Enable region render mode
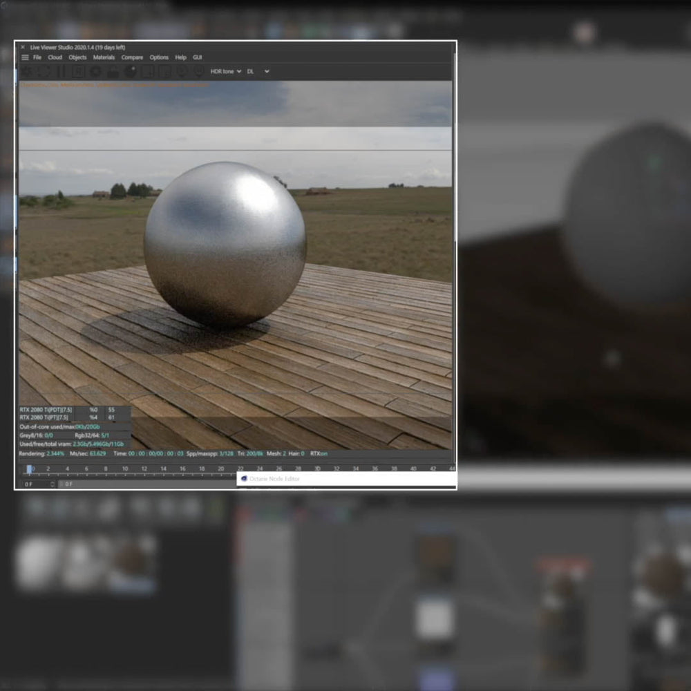This screenshot has width=691, height=691. pos(79,71)
